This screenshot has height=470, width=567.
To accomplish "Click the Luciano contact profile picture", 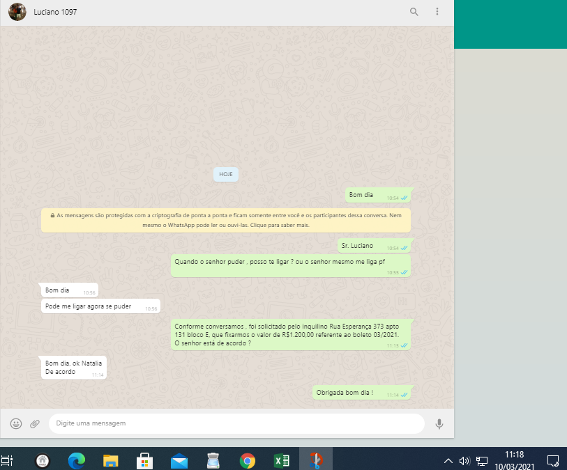I will click(x=17, y=12).
